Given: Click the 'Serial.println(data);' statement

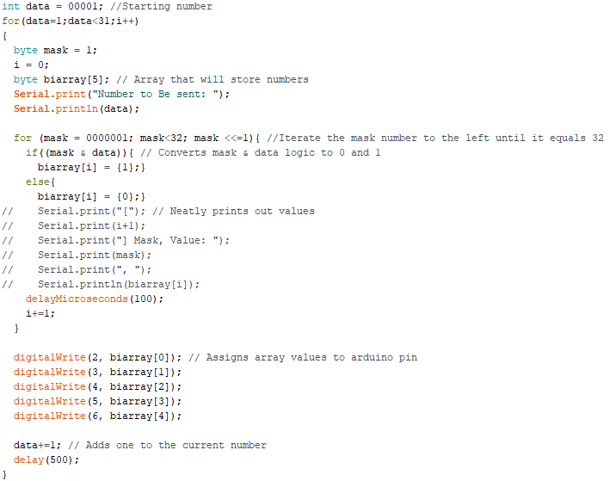Looking at the screenshot, I should coord(77,109).
